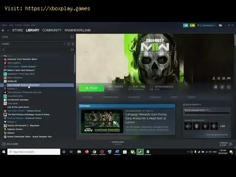The height and width of the screenshot is (177, 236).
Task: Click the Windows Start button
Action: (x=3, y=152)
